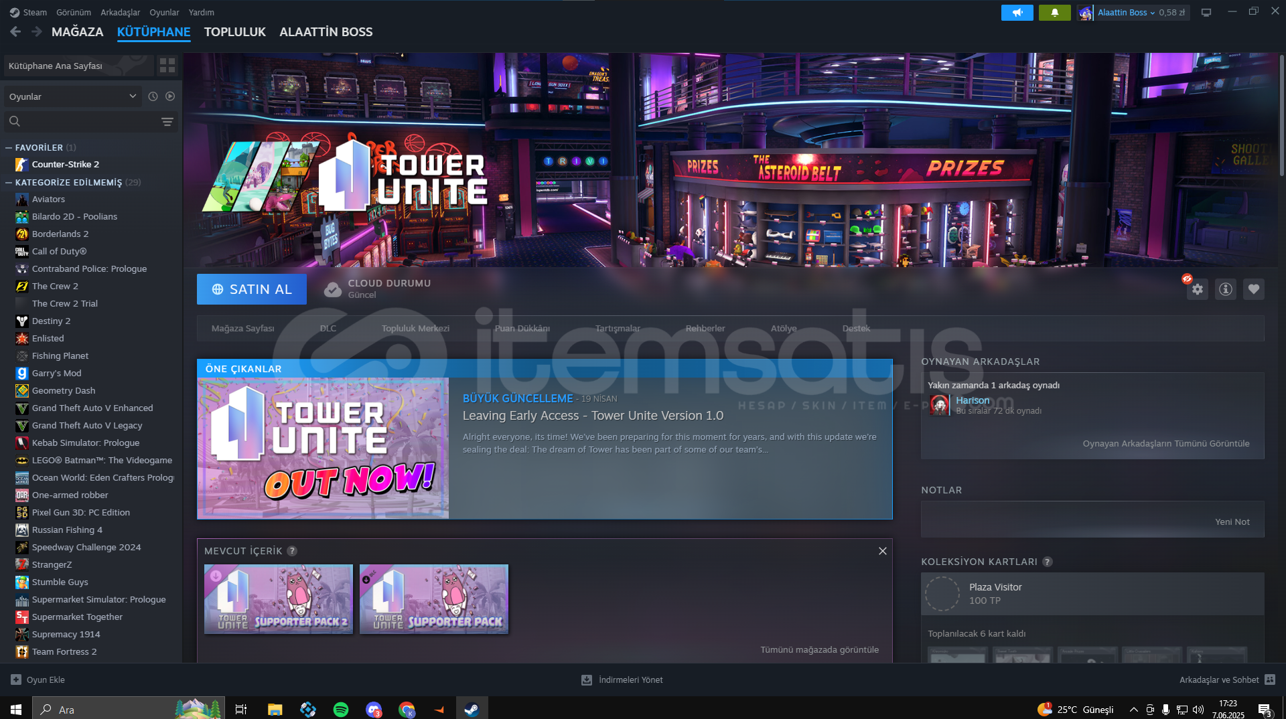The width and height of the screenshot is (1286, 719).
Task: Click the Supporter Pack 2 thumbnail
Action: coord(278,599)
